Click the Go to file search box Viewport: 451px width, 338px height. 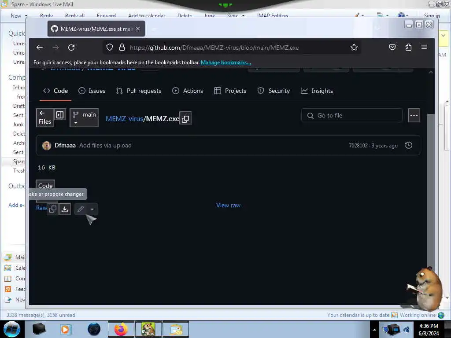352,116
